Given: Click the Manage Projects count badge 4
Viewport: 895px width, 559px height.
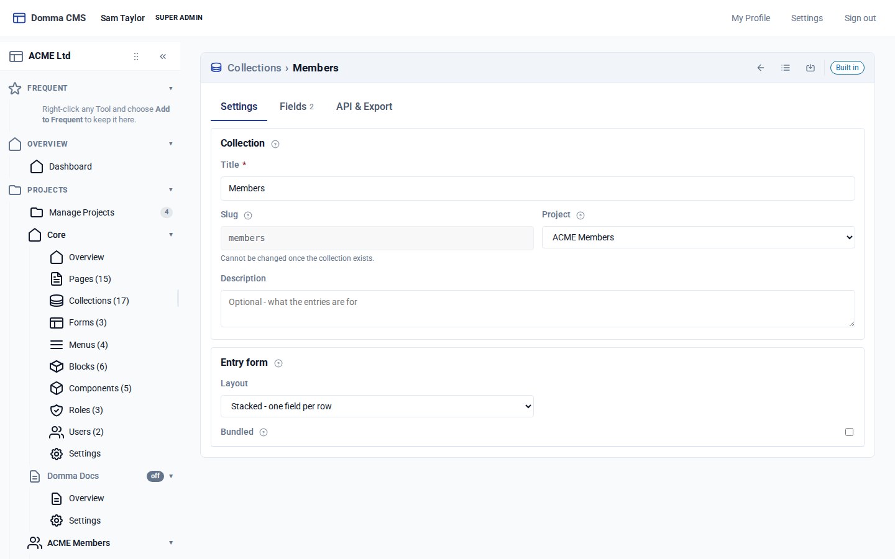Looking at the screenshot, I should tap(167, 212).
